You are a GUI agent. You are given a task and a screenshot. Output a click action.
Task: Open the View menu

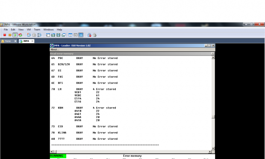(21, 29)
